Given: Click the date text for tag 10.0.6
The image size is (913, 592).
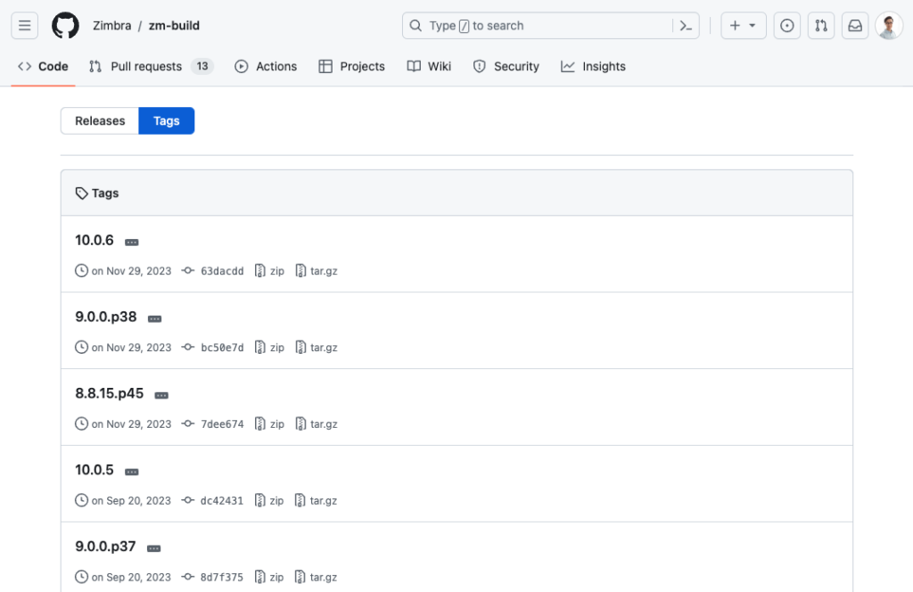Looking at the screenshot, I should pos(132,271).
